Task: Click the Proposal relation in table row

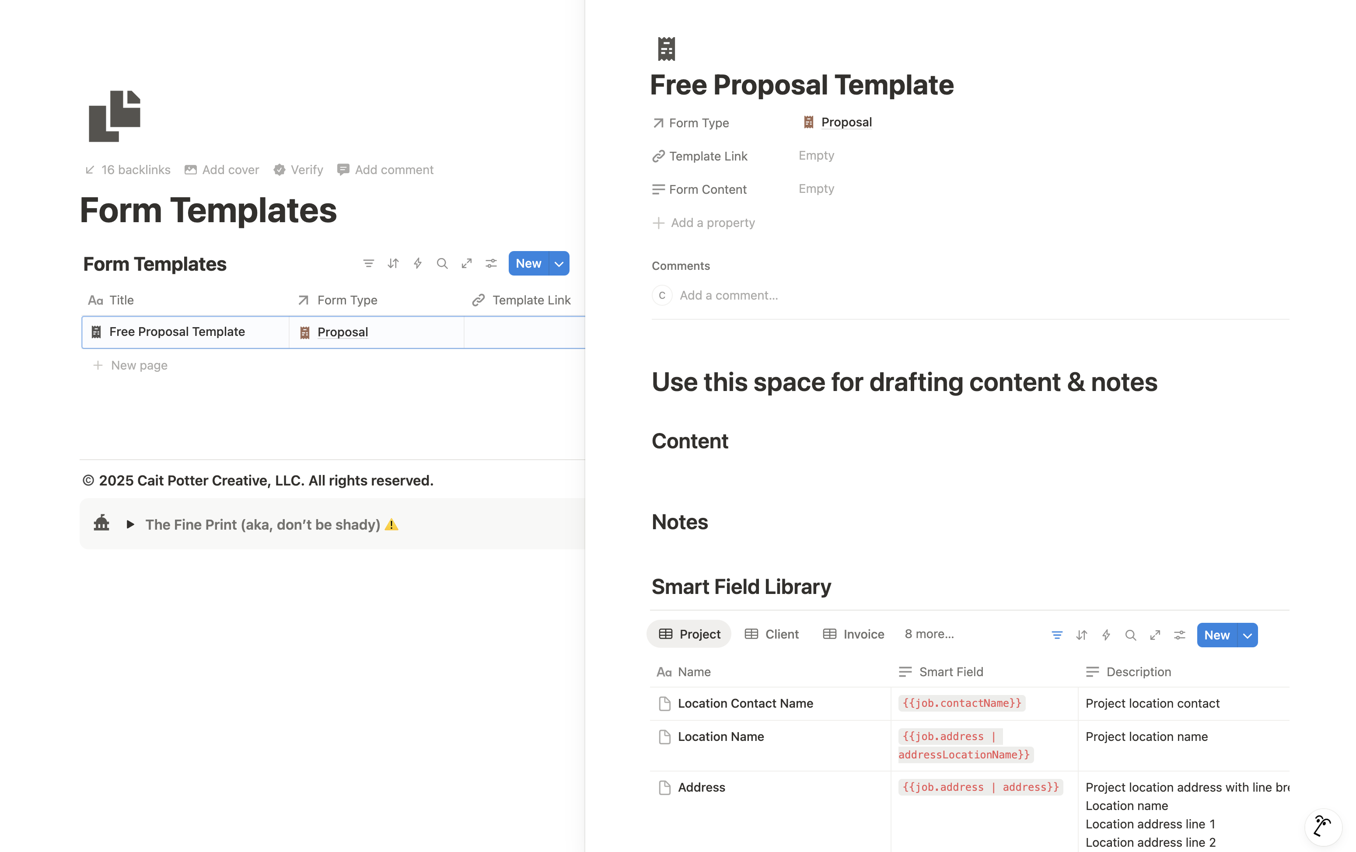Action: [342, 332]
